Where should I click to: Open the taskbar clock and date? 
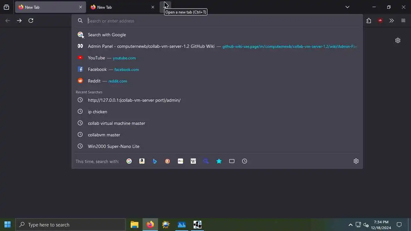381,225
